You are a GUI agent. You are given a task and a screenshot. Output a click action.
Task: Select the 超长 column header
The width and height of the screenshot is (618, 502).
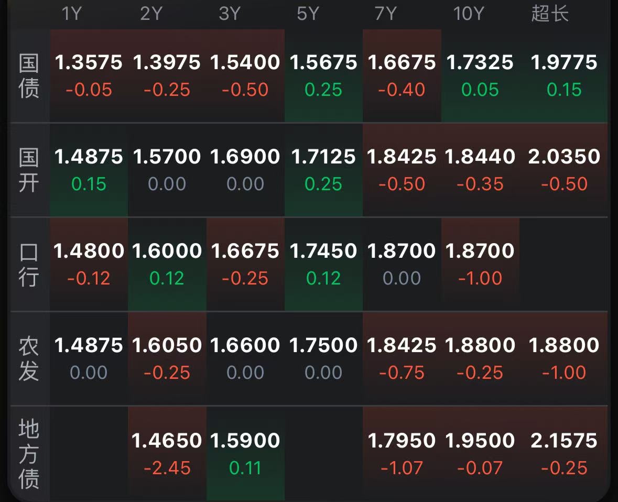[550, 14]
